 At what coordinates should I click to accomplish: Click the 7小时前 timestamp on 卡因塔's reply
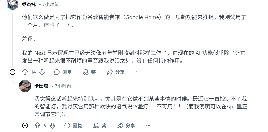tap(63, 86)
